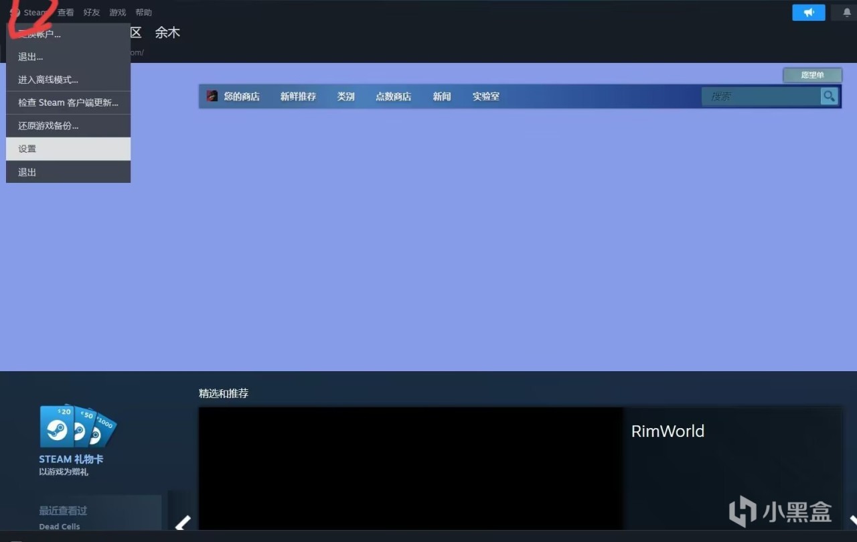Click the magnifier search icon
The height and width of the screenshot is (542, 857).
click(830, 96)
